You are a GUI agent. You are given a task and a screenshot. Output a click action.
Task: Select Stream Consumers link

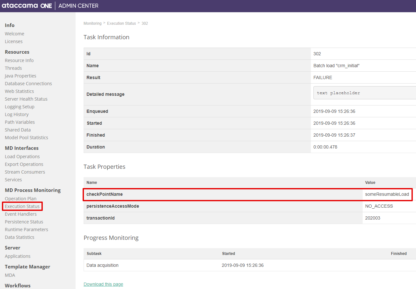[25, 172]
